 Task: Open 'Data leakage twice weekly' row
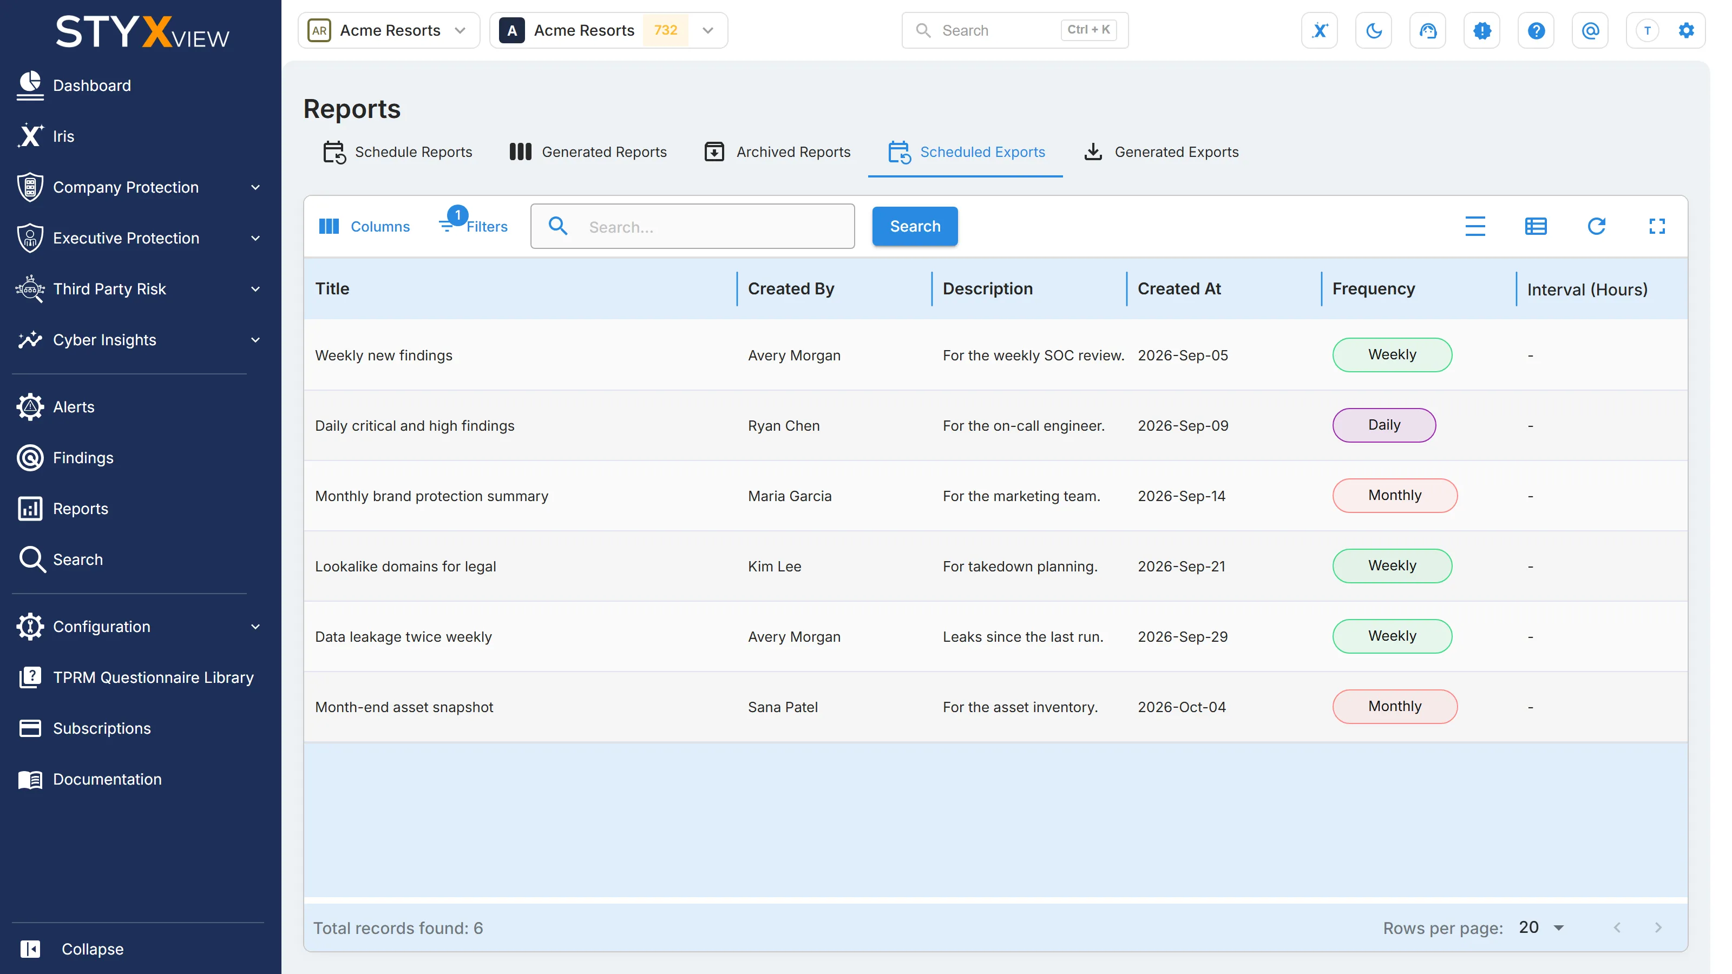(995, 636)
